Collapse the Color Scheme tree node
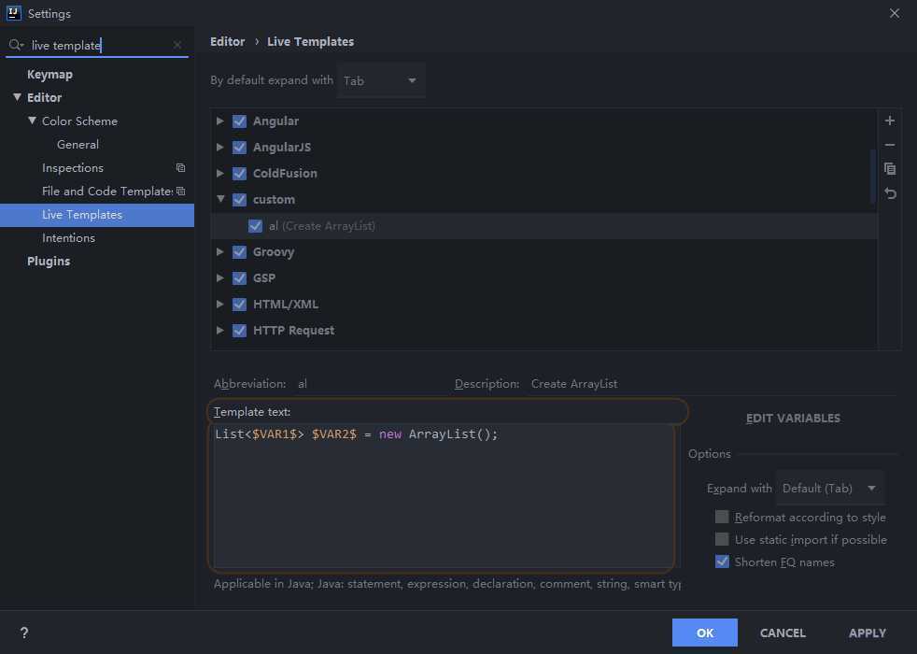917x654 pixels. (x=32, y=121)
